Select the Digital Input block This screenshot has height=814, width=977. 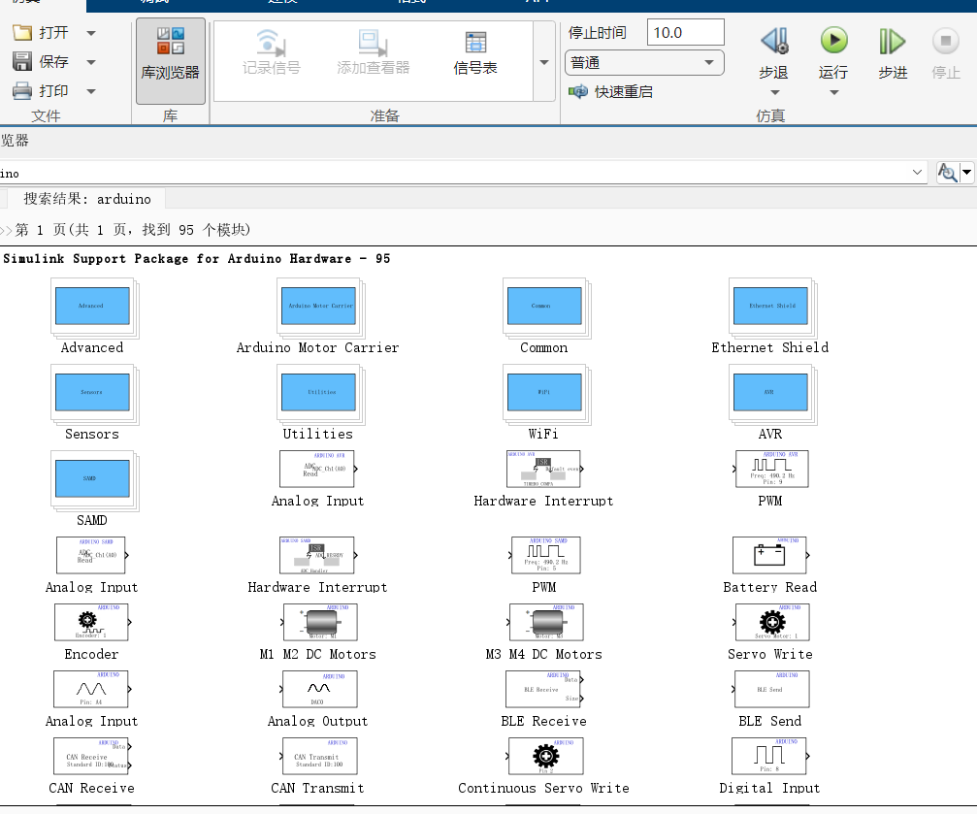pos(770,756)
